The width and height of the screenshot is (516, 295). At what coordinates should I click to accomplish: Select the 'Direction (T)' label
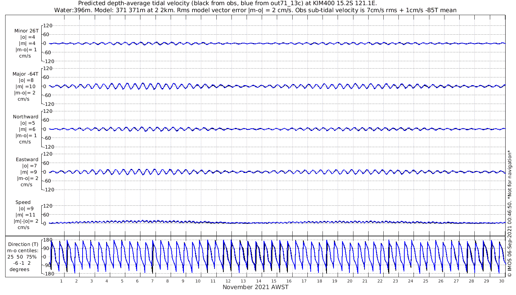pyautogui.click(x=24, y=244)
